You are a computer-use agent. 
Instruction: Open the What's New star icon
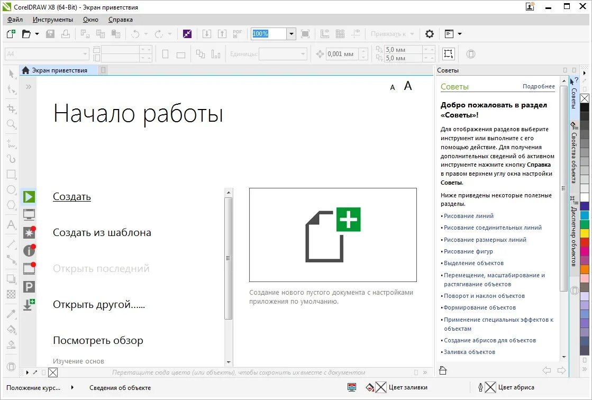(x=29, y=232)
